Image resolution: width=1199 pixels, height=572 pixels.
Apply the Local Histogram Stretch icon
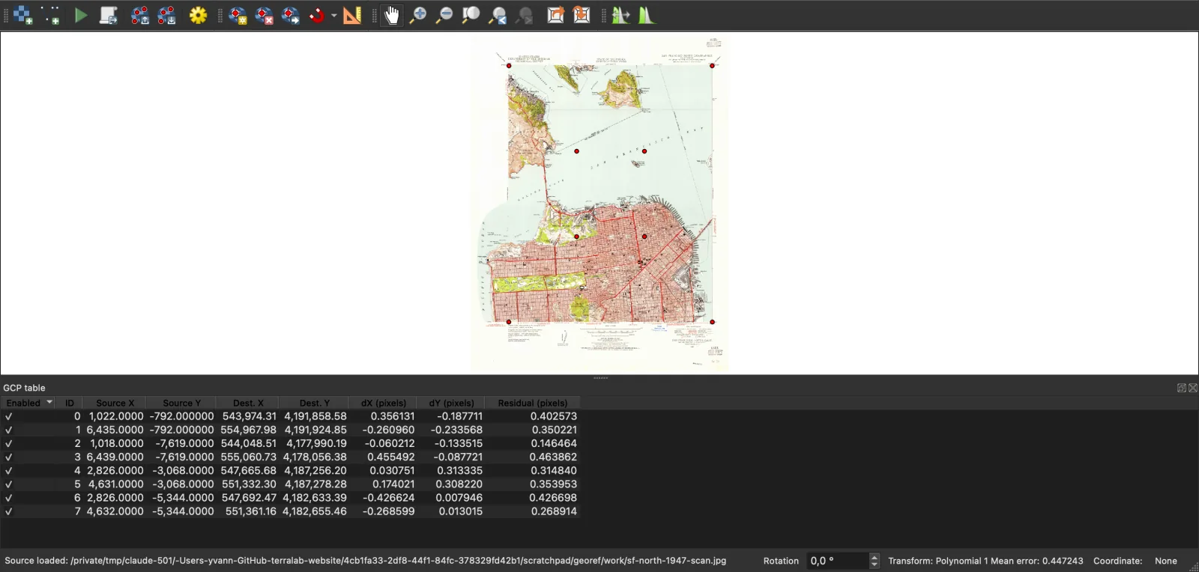(x=647, y=15)
